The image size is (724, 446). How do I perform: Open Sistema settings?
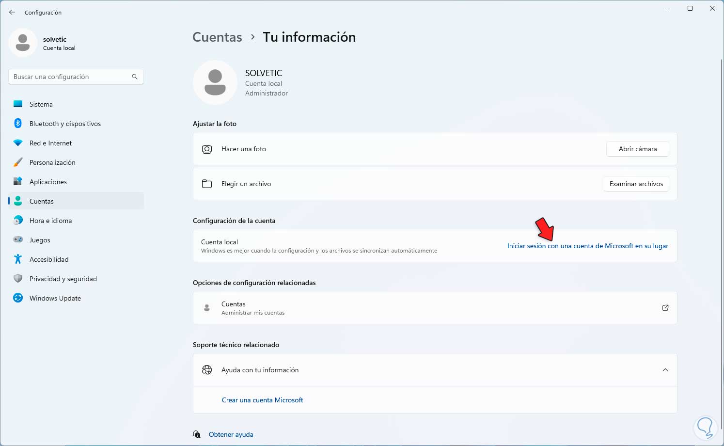pos(76,104)
